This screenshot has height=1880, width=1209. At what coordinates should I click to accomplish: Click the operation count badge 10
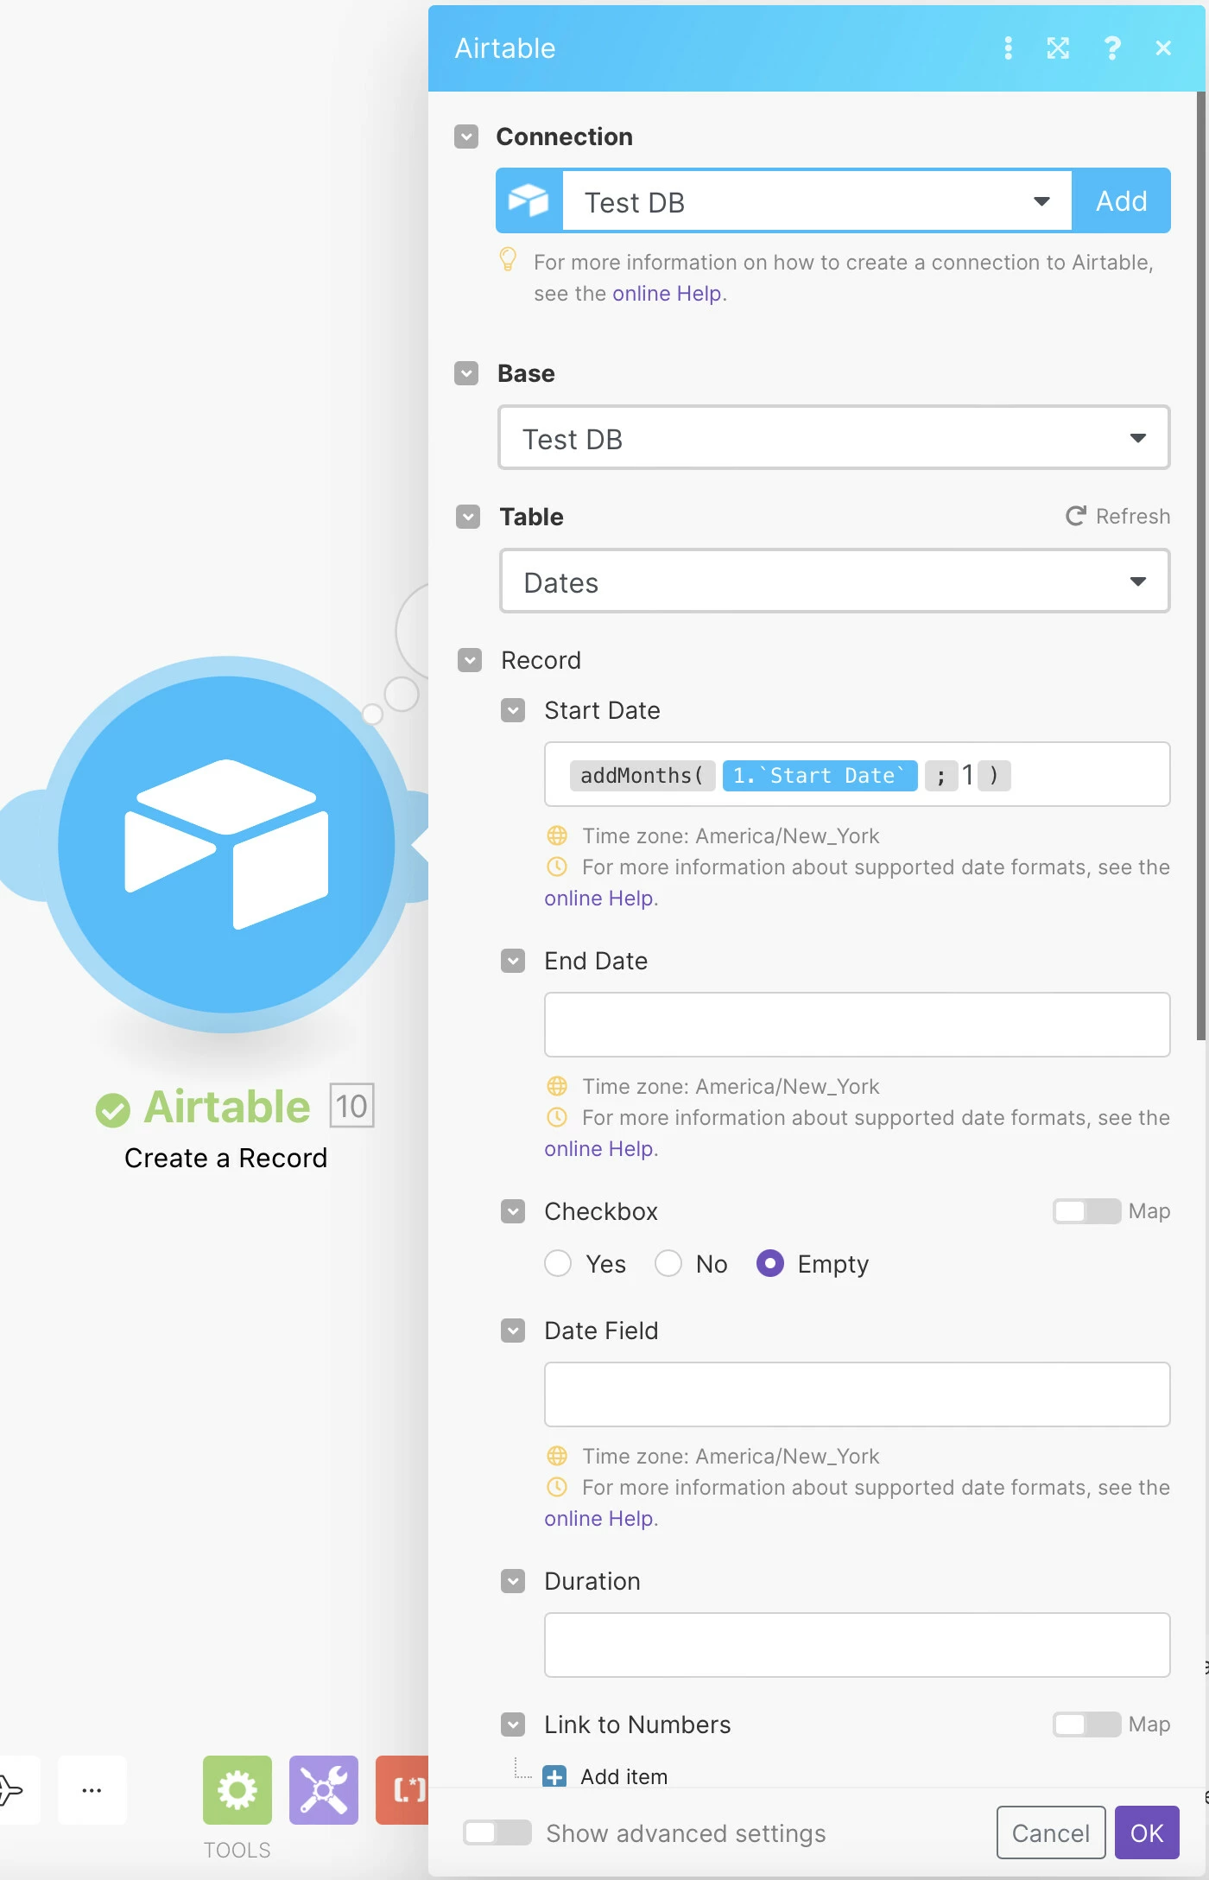(x=351, y=1106)
